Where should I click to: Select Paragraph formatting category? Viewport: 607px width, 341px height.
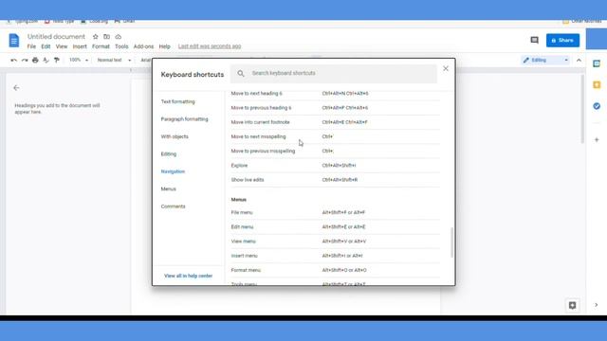click(184, 119)
